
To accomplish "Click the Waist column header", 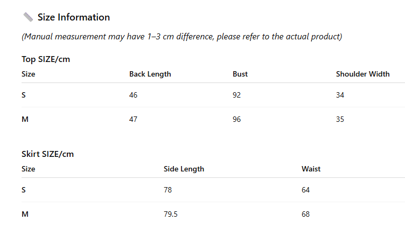I will [311, 169].
